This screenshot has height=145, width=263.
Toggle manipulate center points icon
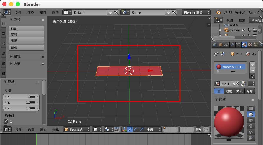tap(117, 129)
